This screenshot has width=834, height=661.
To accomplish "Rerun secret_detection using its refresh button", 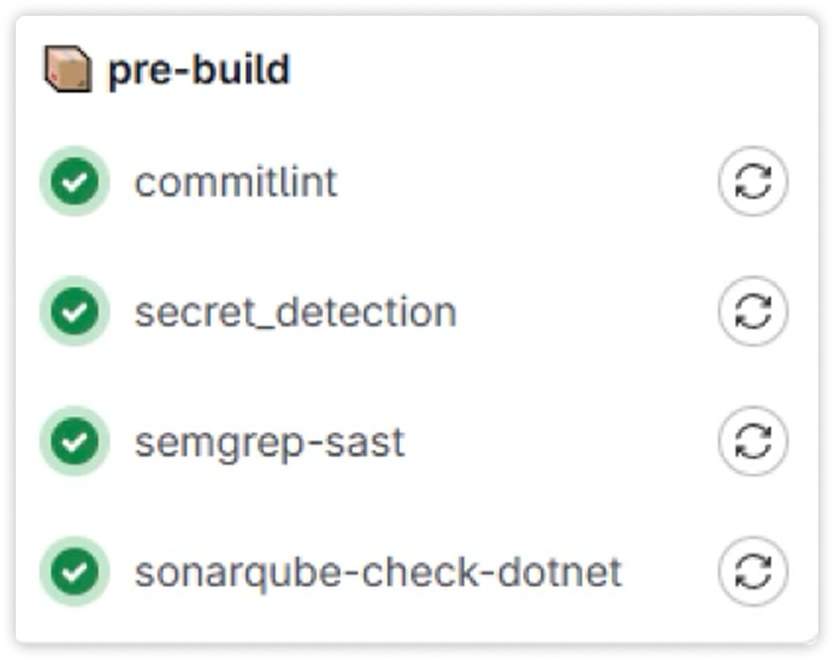I will click(x=753, y=311).
